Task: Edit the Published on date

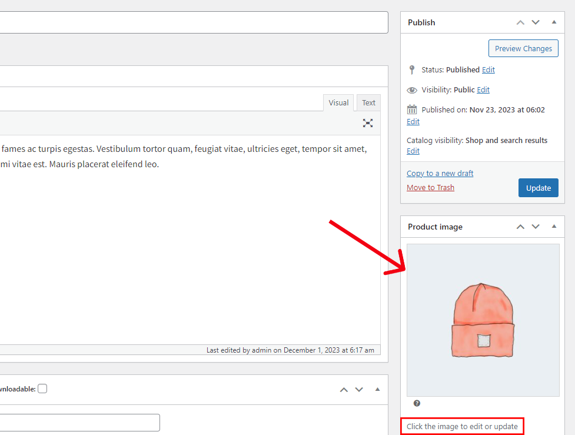Action: (413, 122)
